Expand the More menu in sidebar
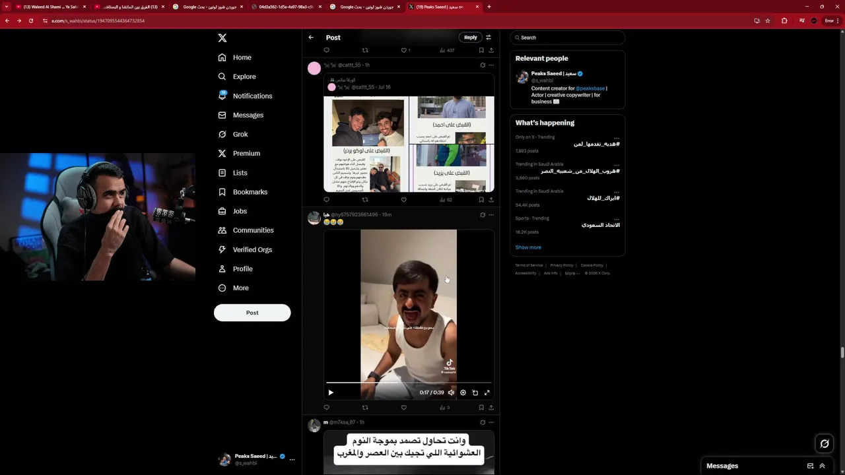 [234, 288]
